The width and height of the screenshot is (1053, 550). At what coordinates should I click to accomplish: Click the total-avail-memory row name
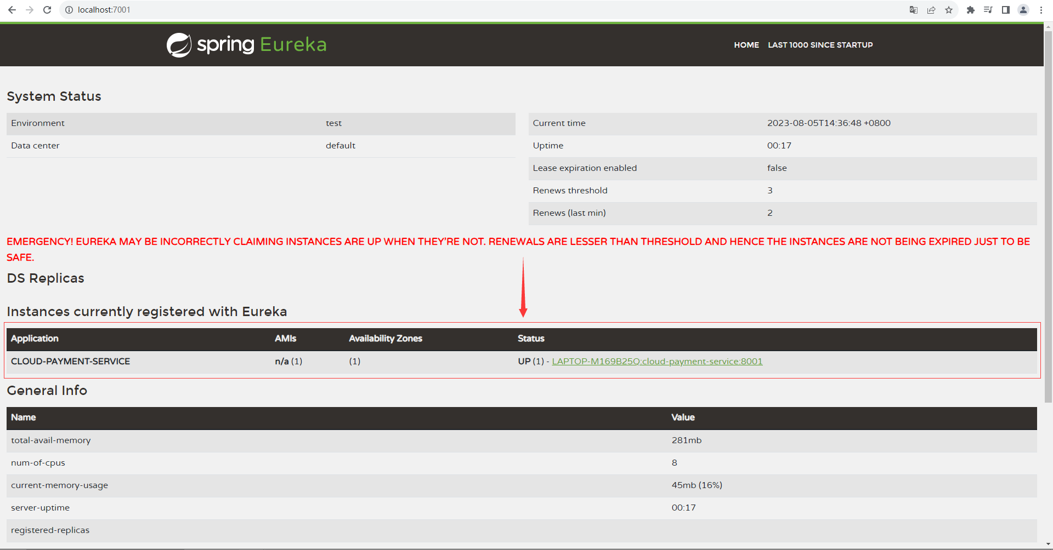51,440
